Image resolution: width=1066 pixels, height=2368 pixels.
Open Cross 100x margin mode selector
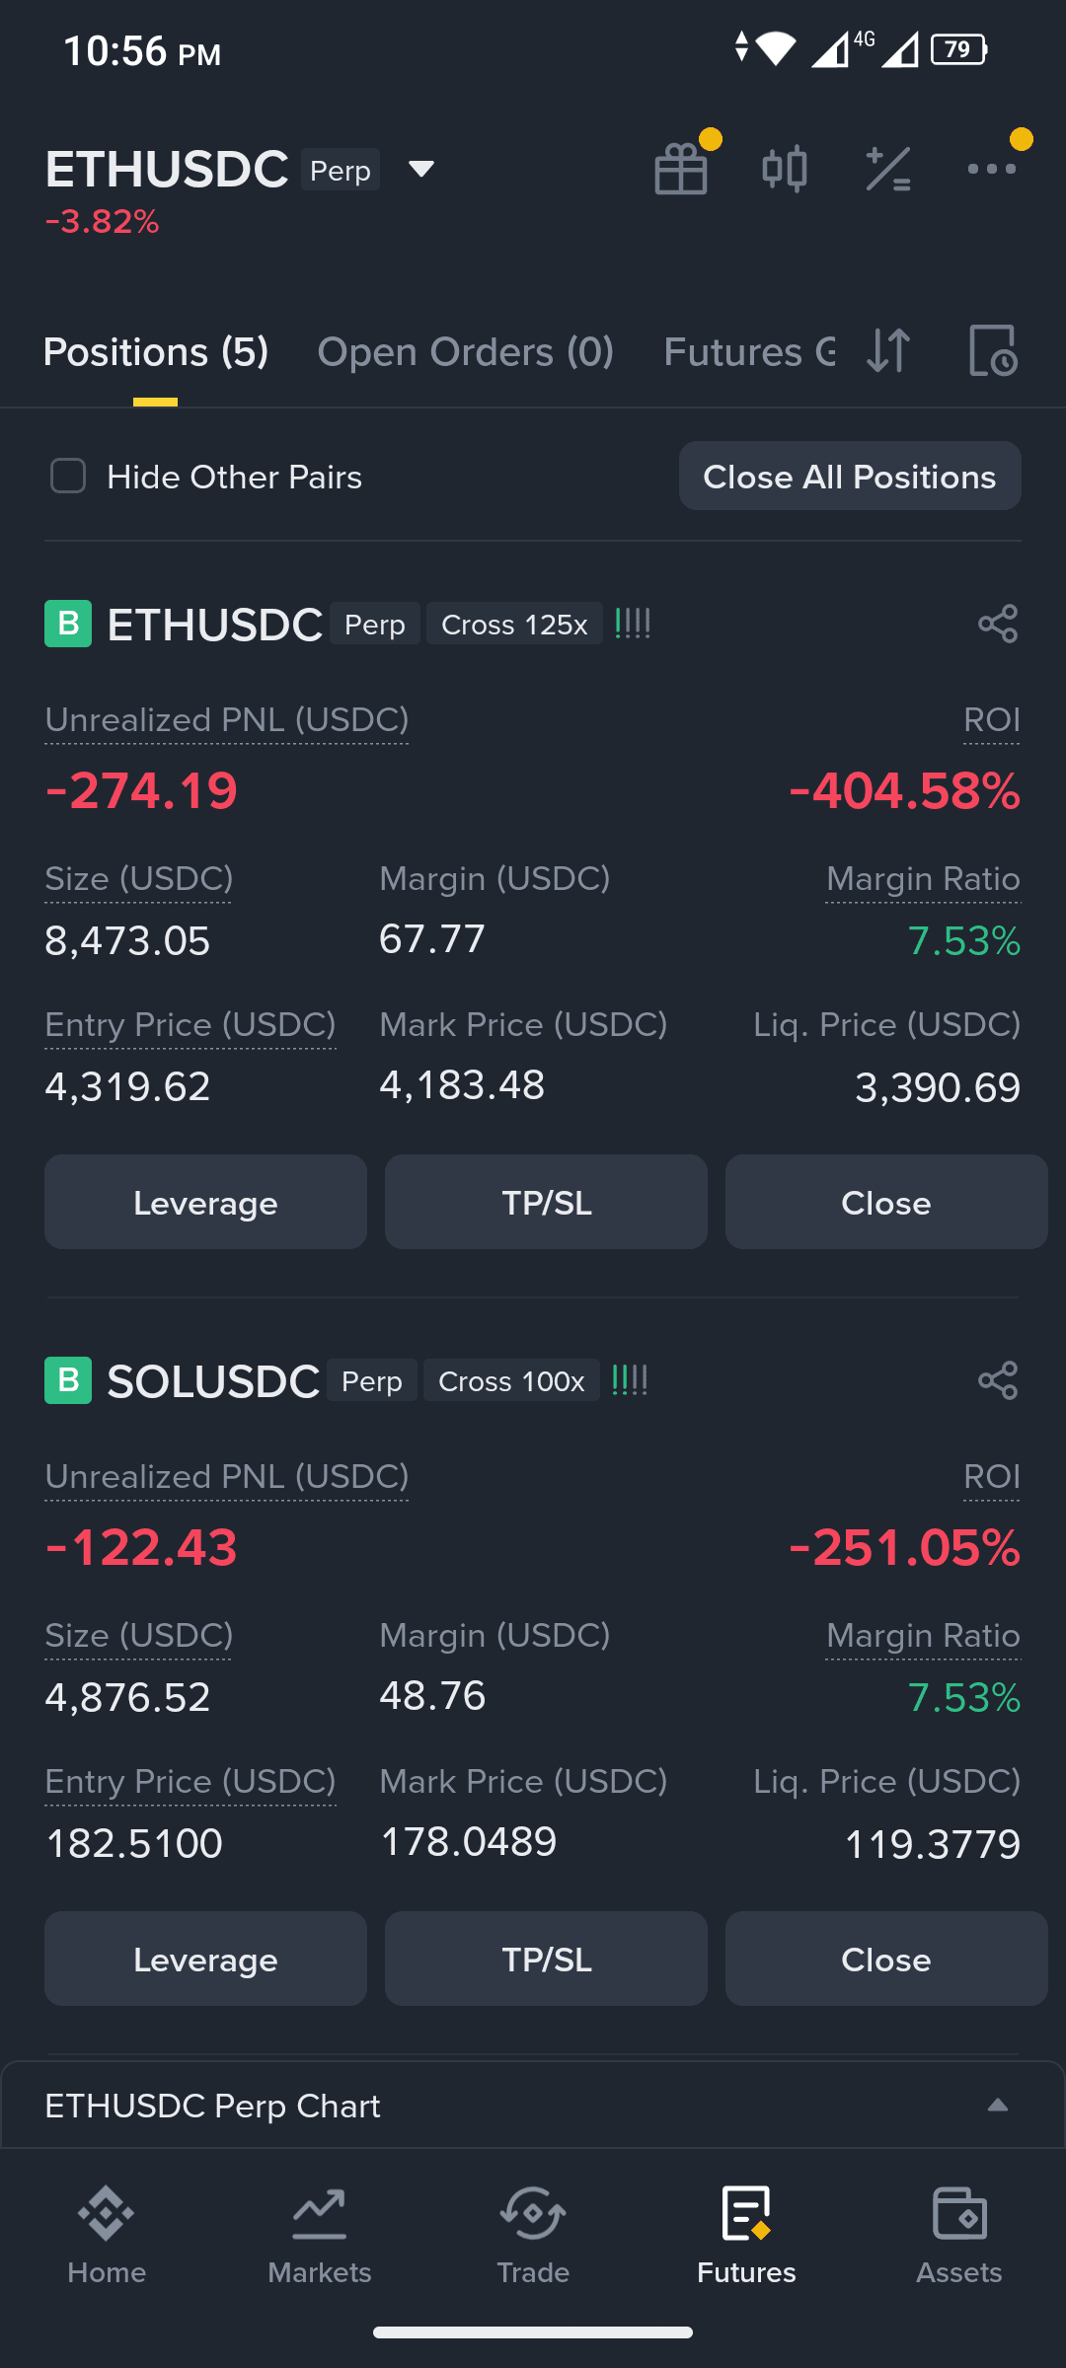[x=511, y=1380]
